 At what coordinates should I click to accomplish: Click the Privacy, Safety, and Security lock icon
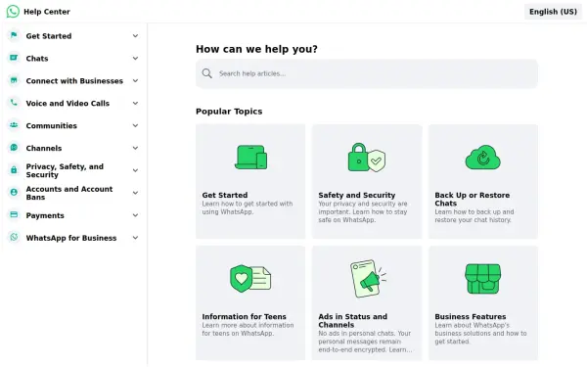coord(14,170)
